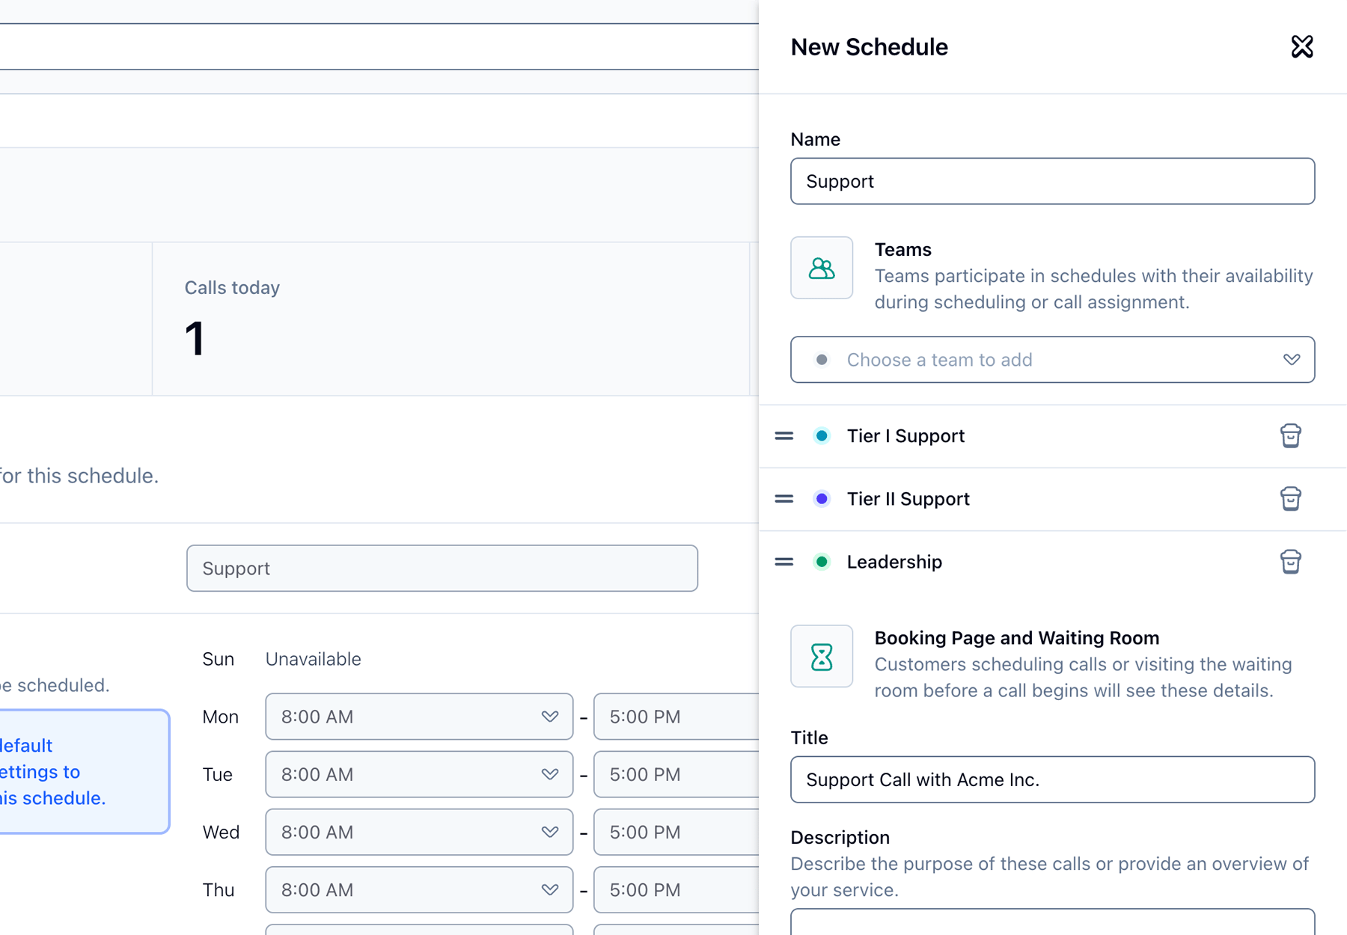Grab the drag handle for Tier I Support

click(x=784, y=436)
